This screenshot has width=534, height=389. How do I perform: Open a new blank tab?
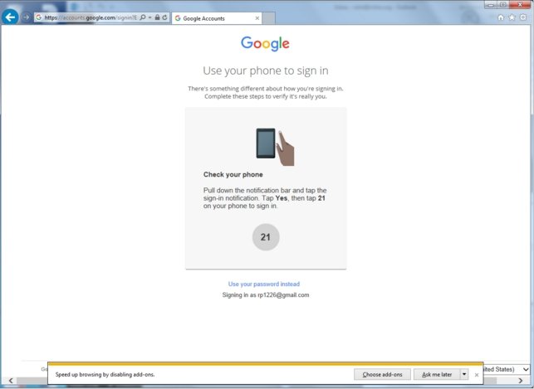269,18
